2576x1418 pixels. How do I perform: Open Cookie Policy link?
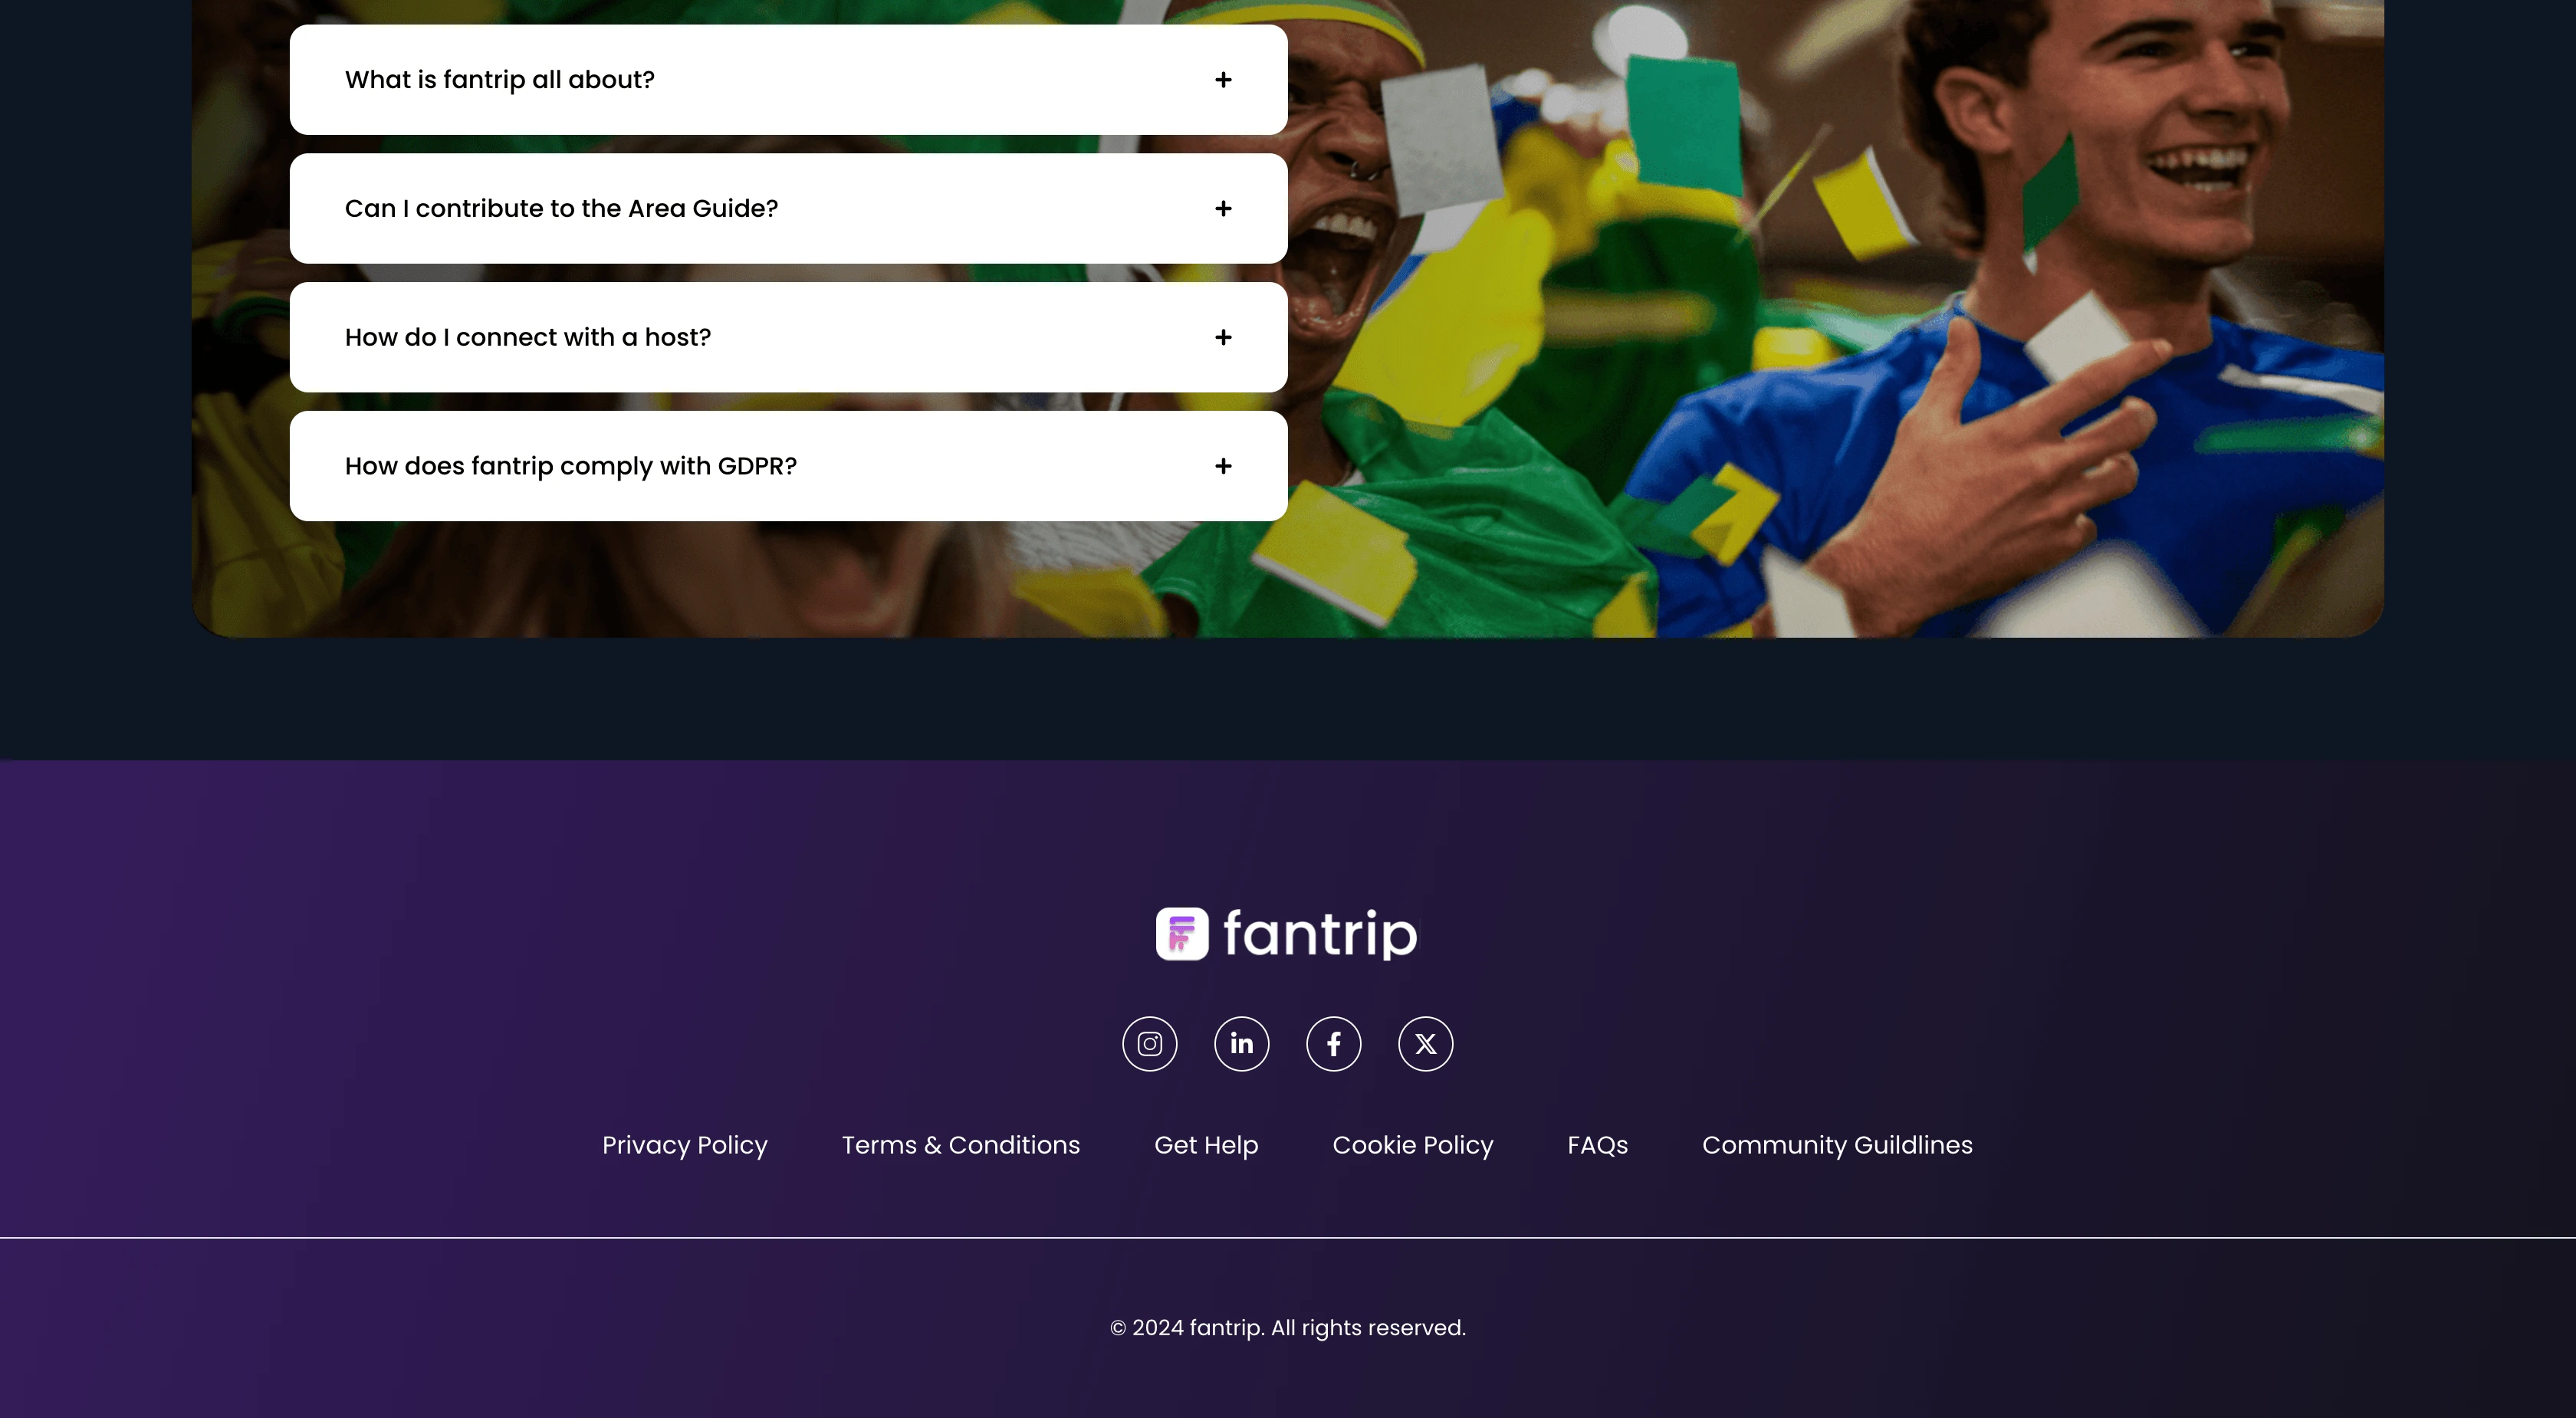[1413, 1145]
